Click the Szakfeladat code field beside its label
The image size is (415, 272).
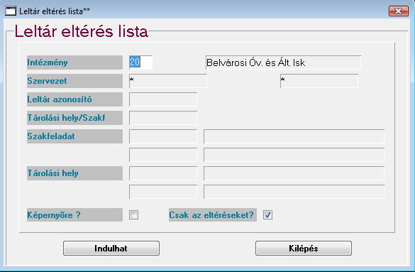click(163, 136)
